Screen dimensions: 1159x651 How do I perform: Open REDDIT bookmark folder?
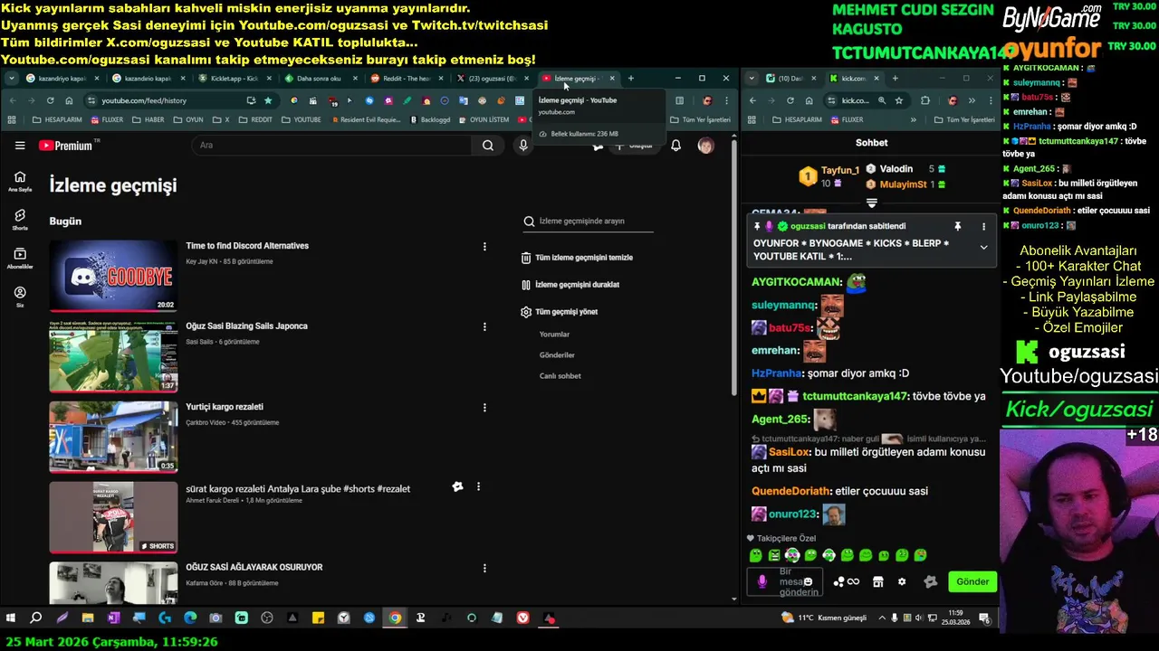254,119
